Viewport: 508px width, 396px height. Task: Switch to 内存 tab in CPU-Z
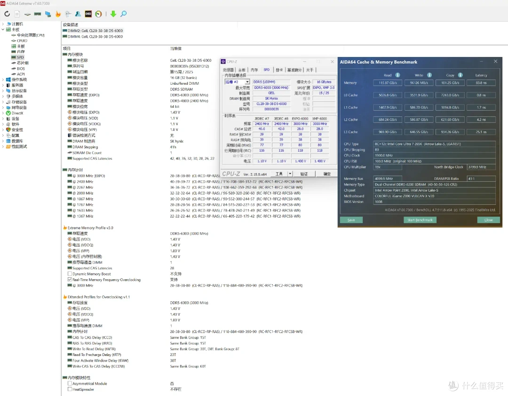click(x=254, y=70)
